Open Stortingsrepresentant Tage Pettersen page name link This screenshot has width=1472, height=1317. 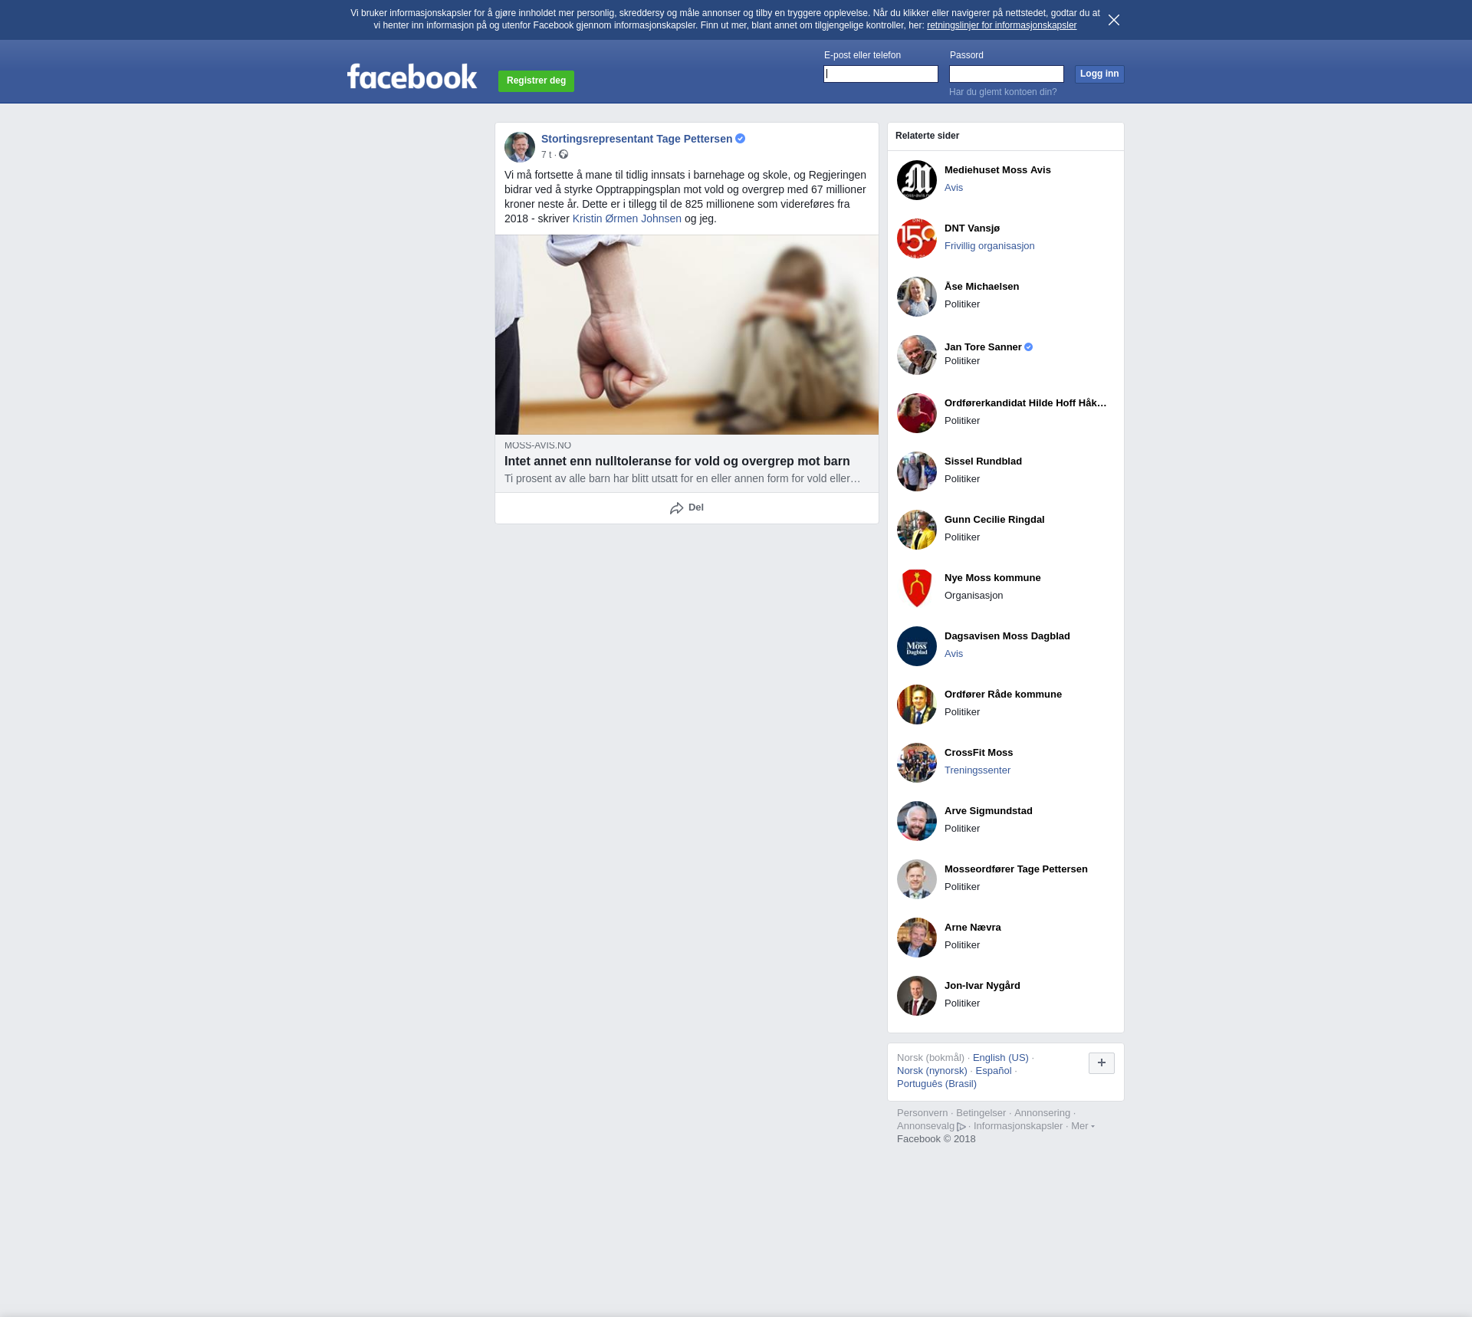pos(636,139)
